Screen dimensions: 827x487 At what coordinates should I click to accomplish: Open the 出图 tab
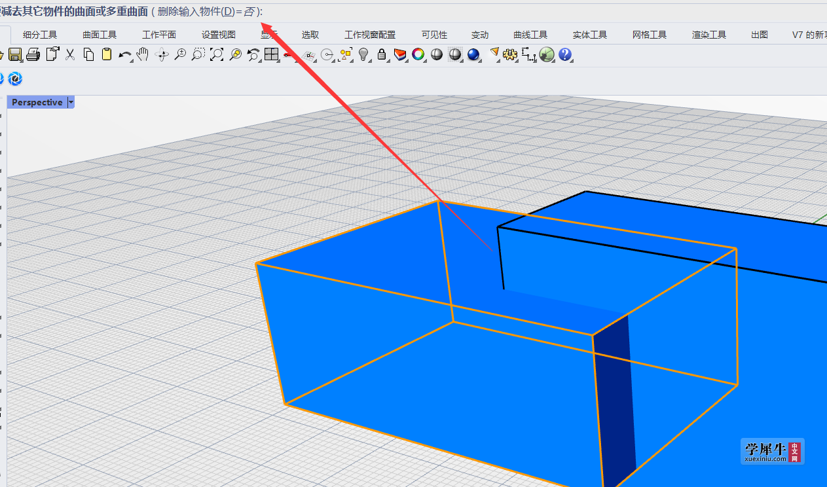click(760, 35)
